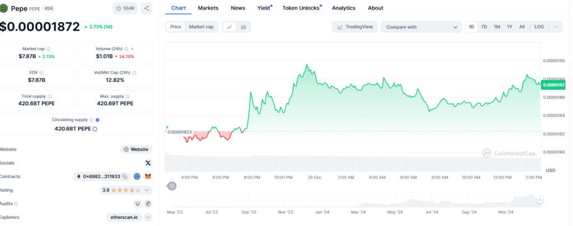The height and width of the screenshot is (226, 573).
Task: Click the Circulating supply info icon
Action: tap(91, 120)
